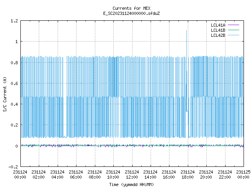Click the LCL41B legend label
Screen dimensions: 251x188
coord(218,30)
